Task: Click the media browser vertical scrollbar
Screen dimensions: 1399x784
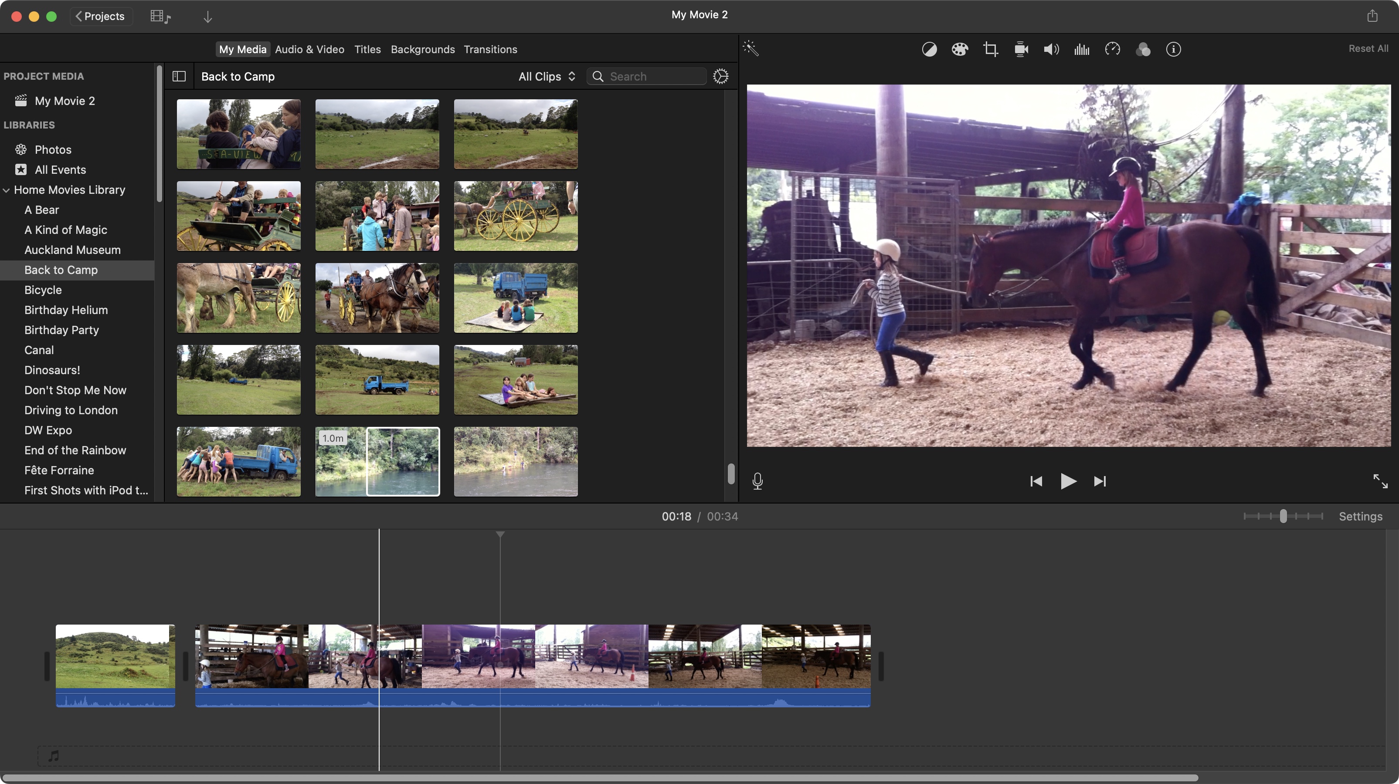Action: point(731,473)
